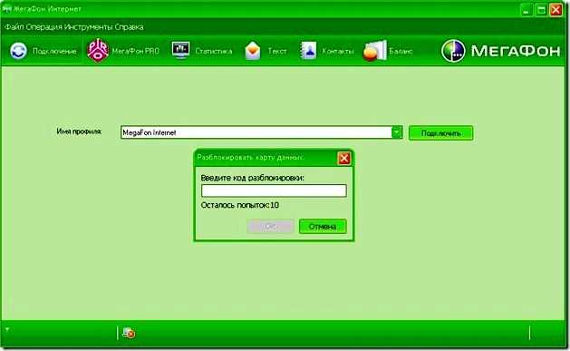Click the Имя профиля label
Viewport: 570px width, 351px height.
coord(79,132)
